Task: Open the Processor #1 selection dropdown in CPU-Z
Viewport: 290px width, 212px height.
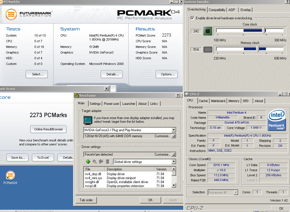Action: [x=236, y=192]
